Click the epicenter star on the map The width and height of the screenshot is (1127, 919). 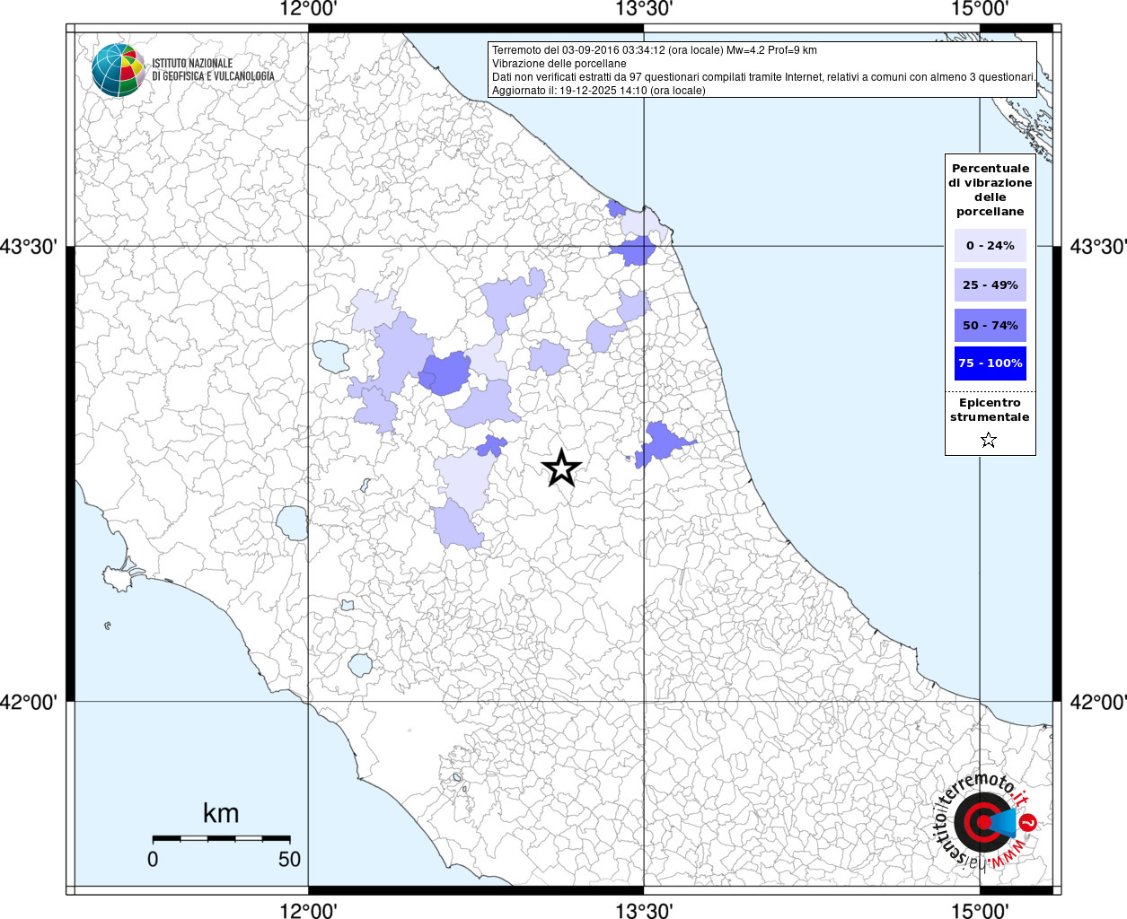(x=561, y=468)
